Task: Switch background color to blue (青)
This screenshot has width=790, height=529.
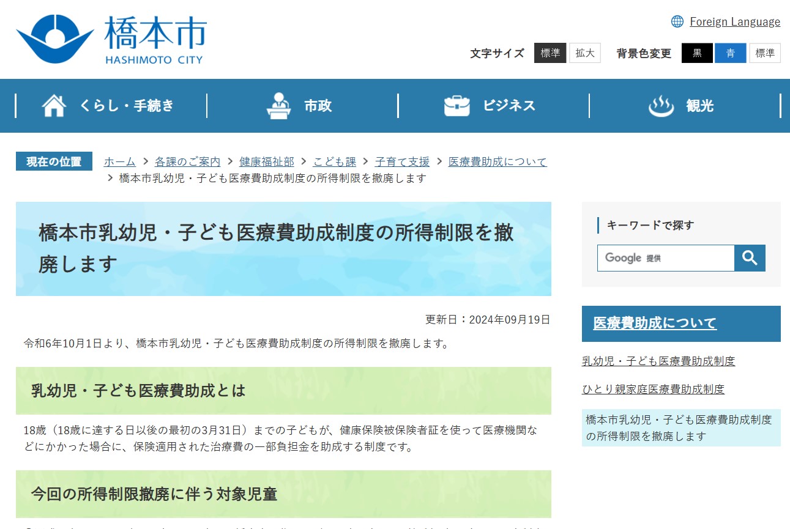Action: 730,53
